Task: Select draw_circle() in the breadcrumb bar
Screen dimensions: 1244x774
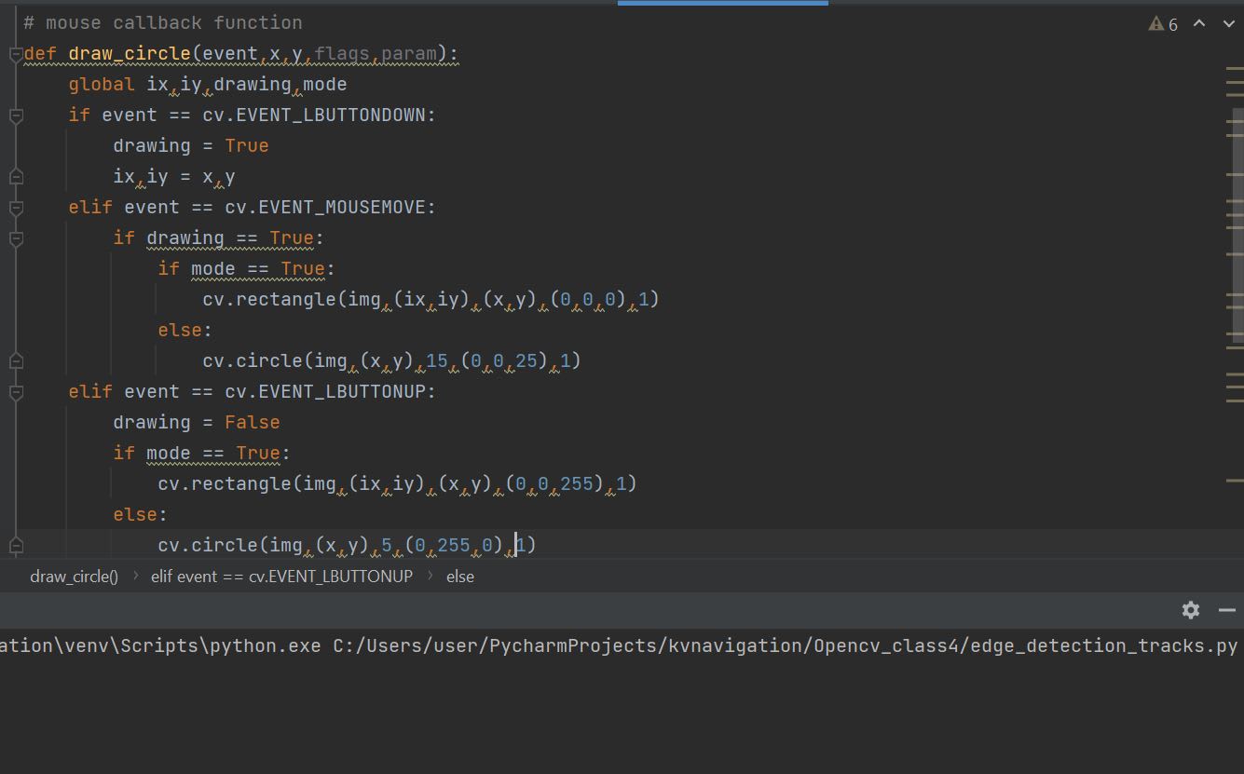Action: tap(74, 577)
